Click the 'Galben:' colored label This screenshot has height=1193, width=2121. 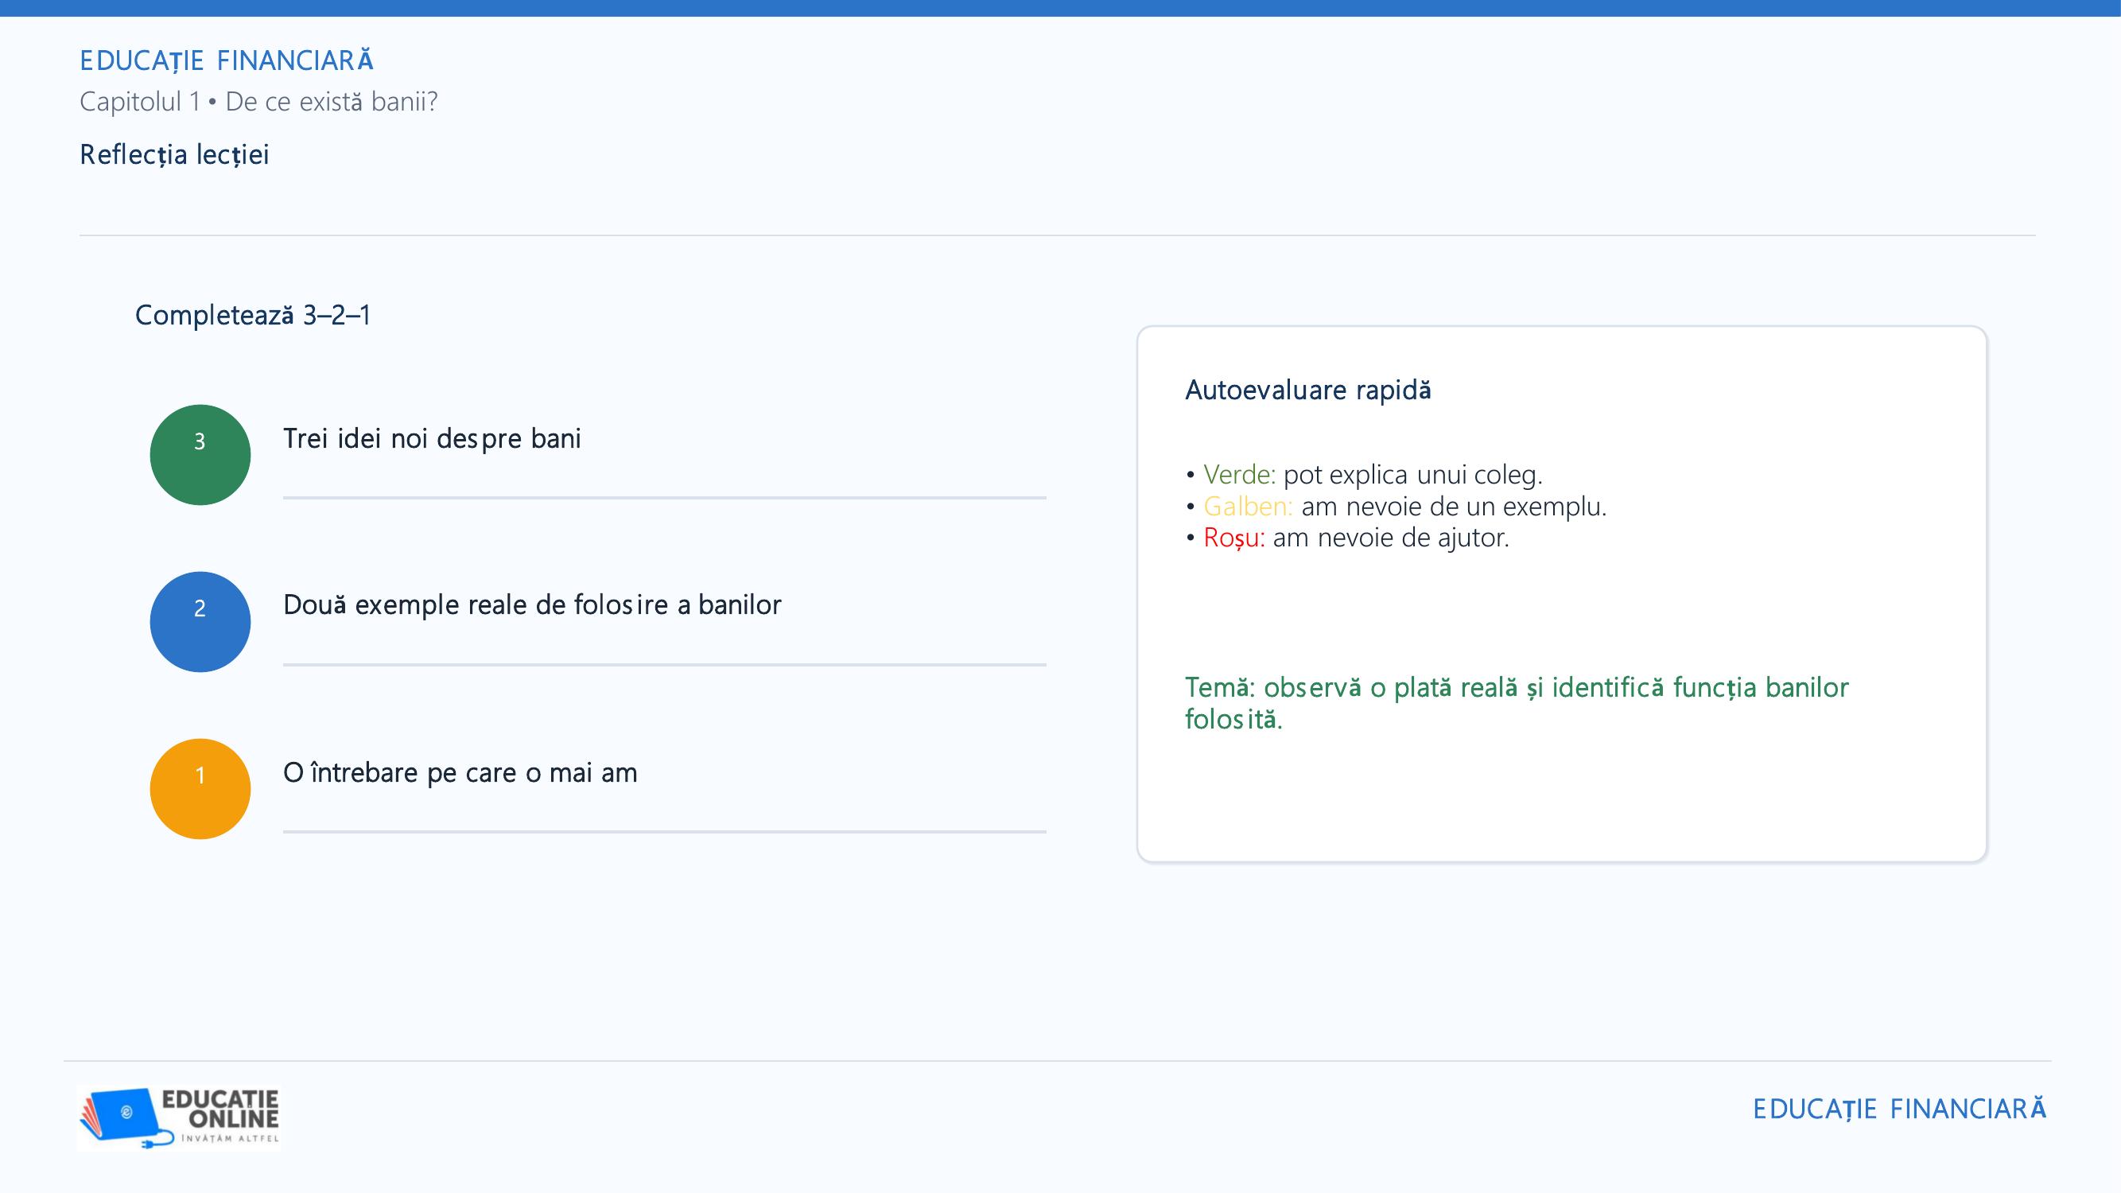click(x=1249, y=506)
